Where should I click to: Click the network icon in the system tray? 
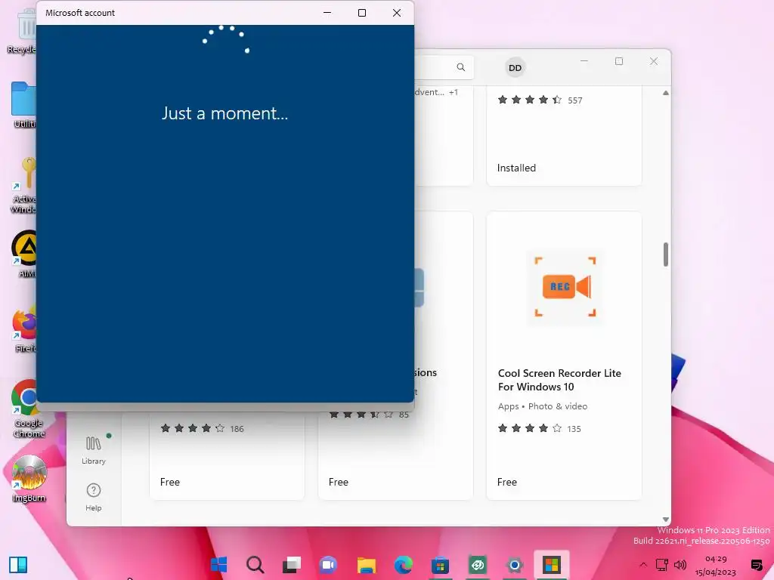(662, 565)
